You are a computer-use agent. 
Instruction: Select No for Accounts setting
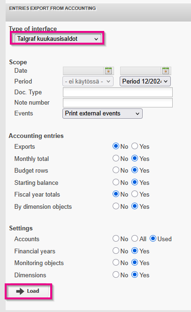click(x=116, y=238)
